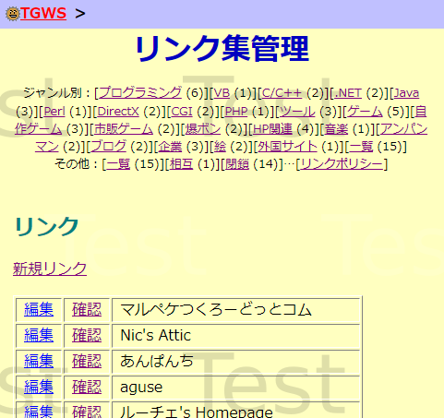Open the ツール genre link

pyautogui.click(x=297, y=112)
